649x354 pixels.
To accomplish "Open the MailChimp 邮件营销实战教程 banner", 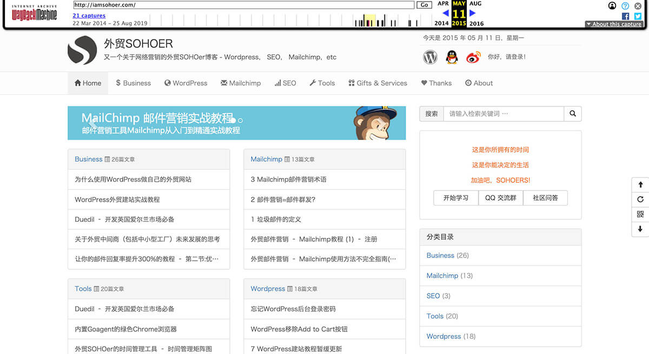I will point(236,123).
